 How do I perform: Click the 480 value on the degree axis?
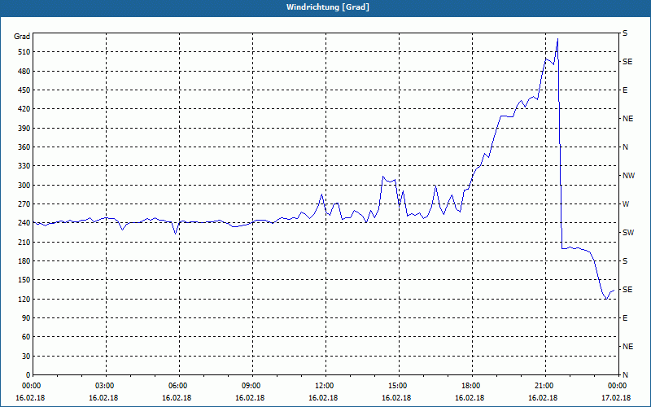click(24, 72)
